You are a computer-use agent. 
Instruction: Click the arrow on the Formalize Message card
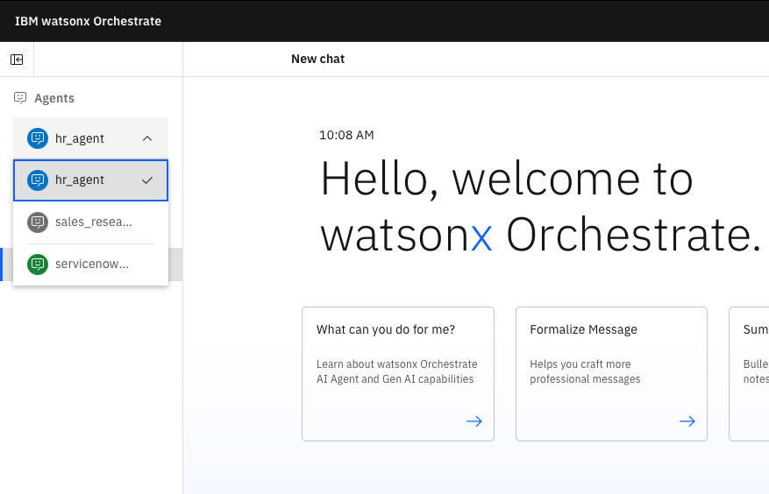[x=687, y=421]
